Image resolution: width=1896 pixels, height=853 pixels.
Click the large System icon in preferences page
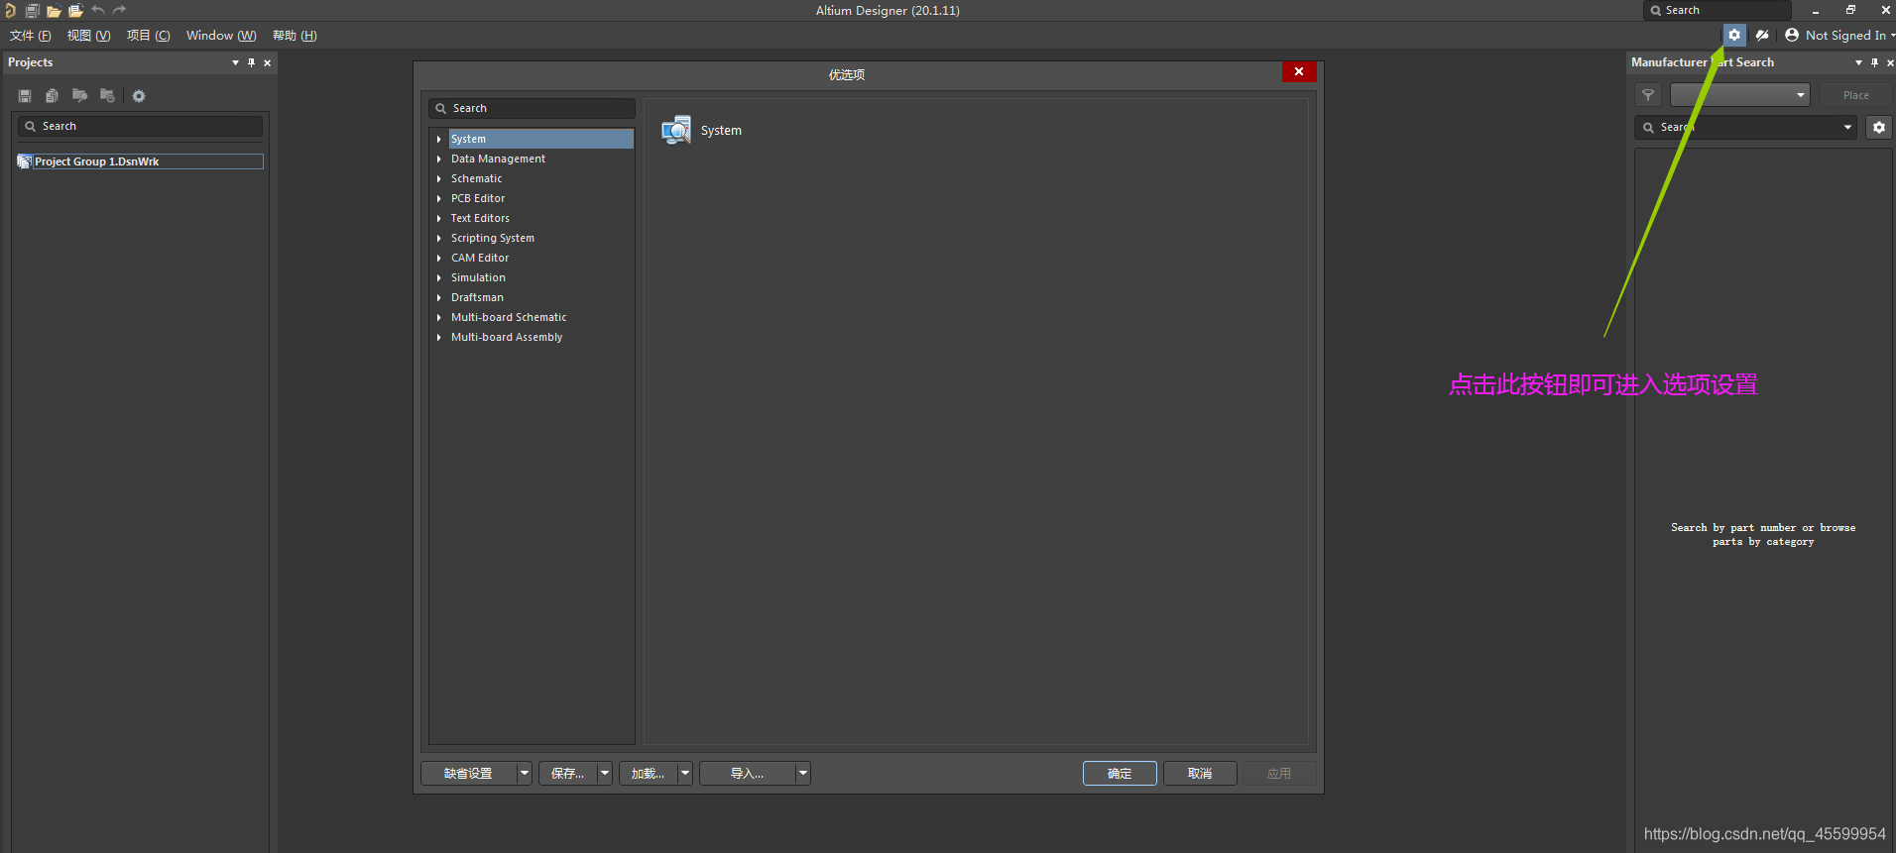676,130
